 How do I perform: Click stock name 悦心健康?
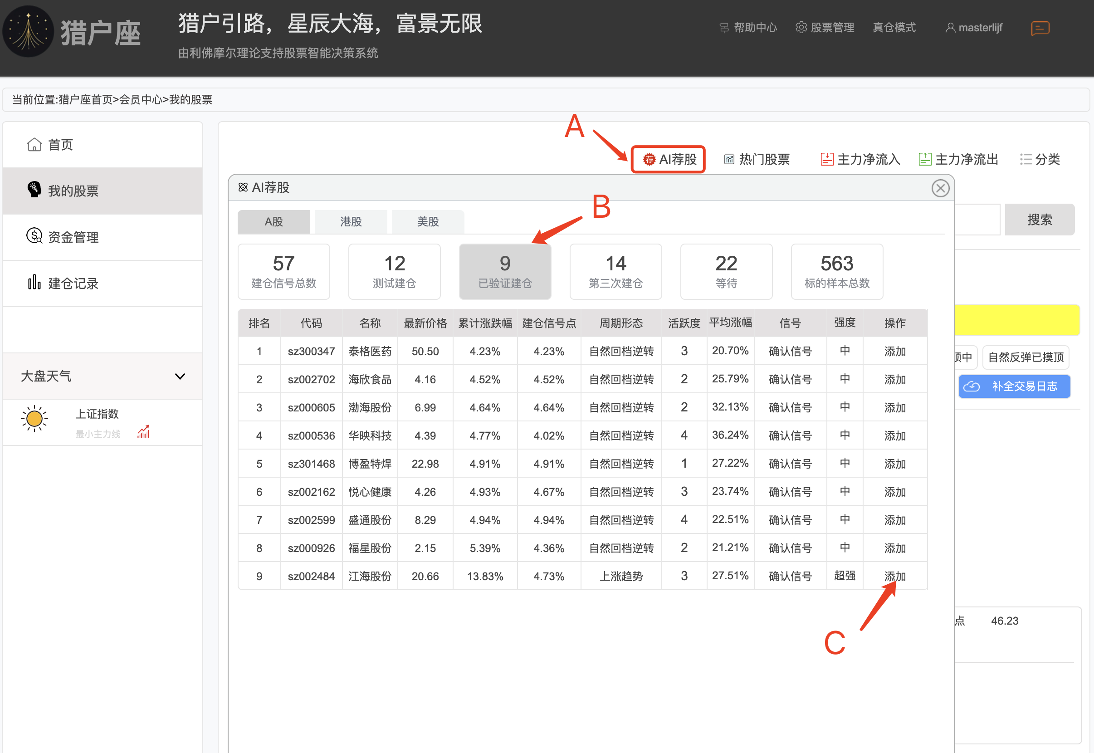tap(370, 492)
